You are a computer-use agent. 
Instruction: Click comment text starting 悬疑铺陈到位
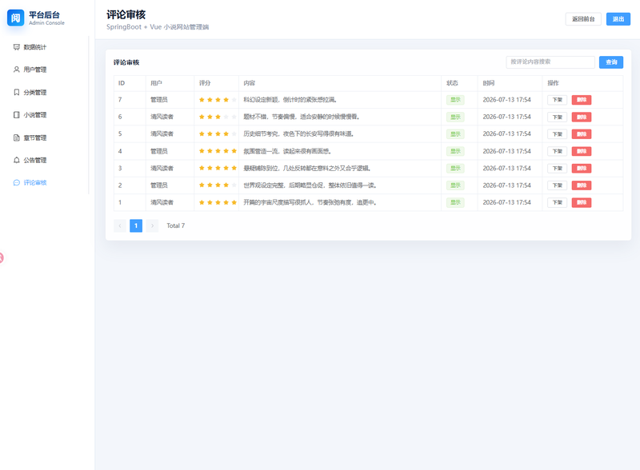307,169
